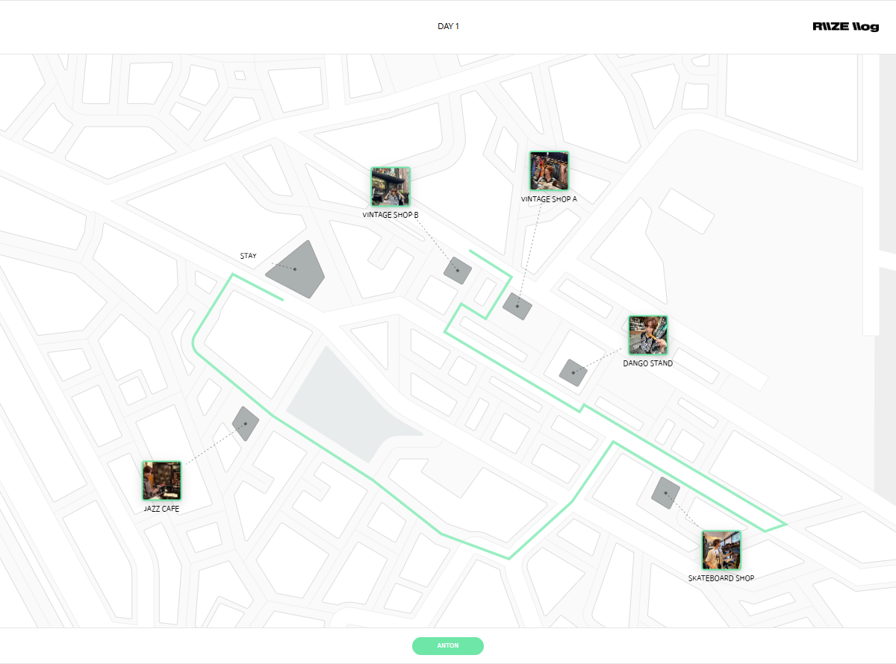Open the Vintage Shop B photo thumbnail
The height and width of the screenshot is (664, 896).
click(391, 187)
